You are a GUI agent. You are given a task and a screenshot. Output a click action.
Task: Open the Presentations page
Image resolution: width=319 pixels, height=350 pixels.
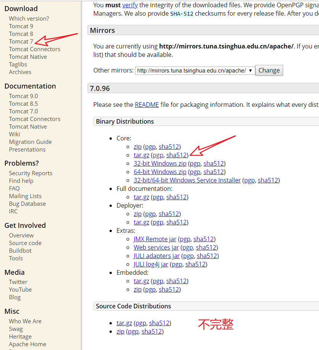click(27, 150)
